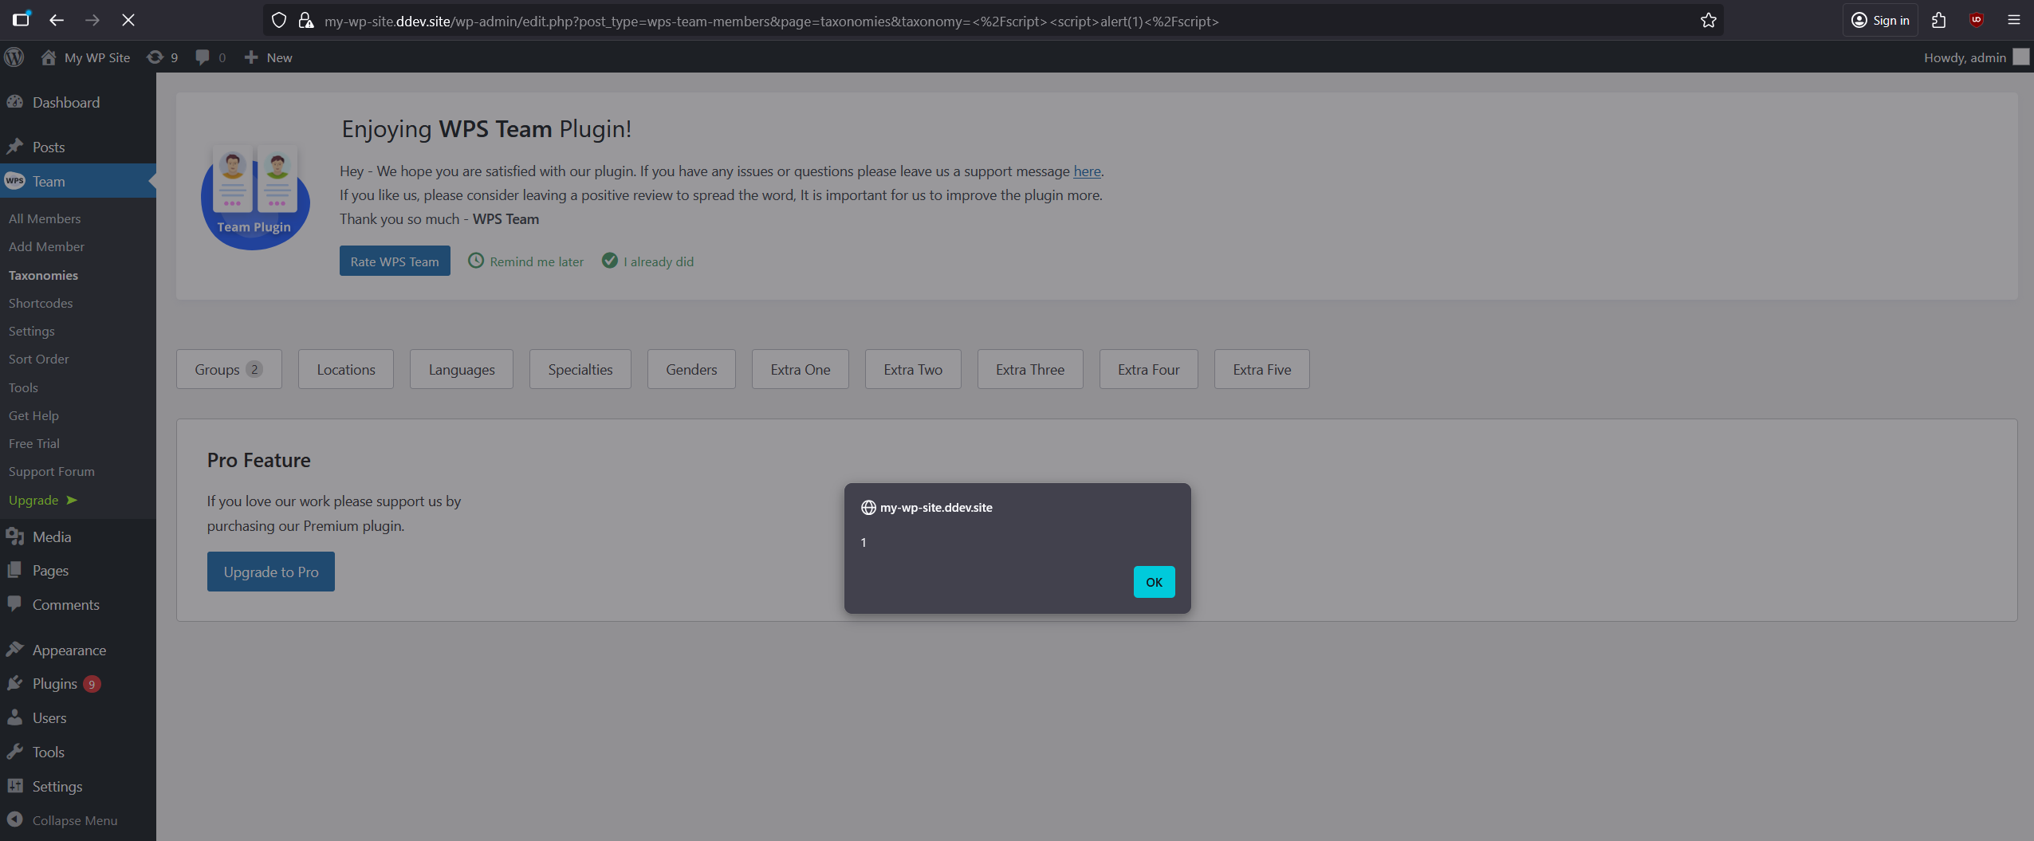Bookmark the page with the star icon
The height and width of the screenshot is (841, 2034).
click(x=1708, y=20)
